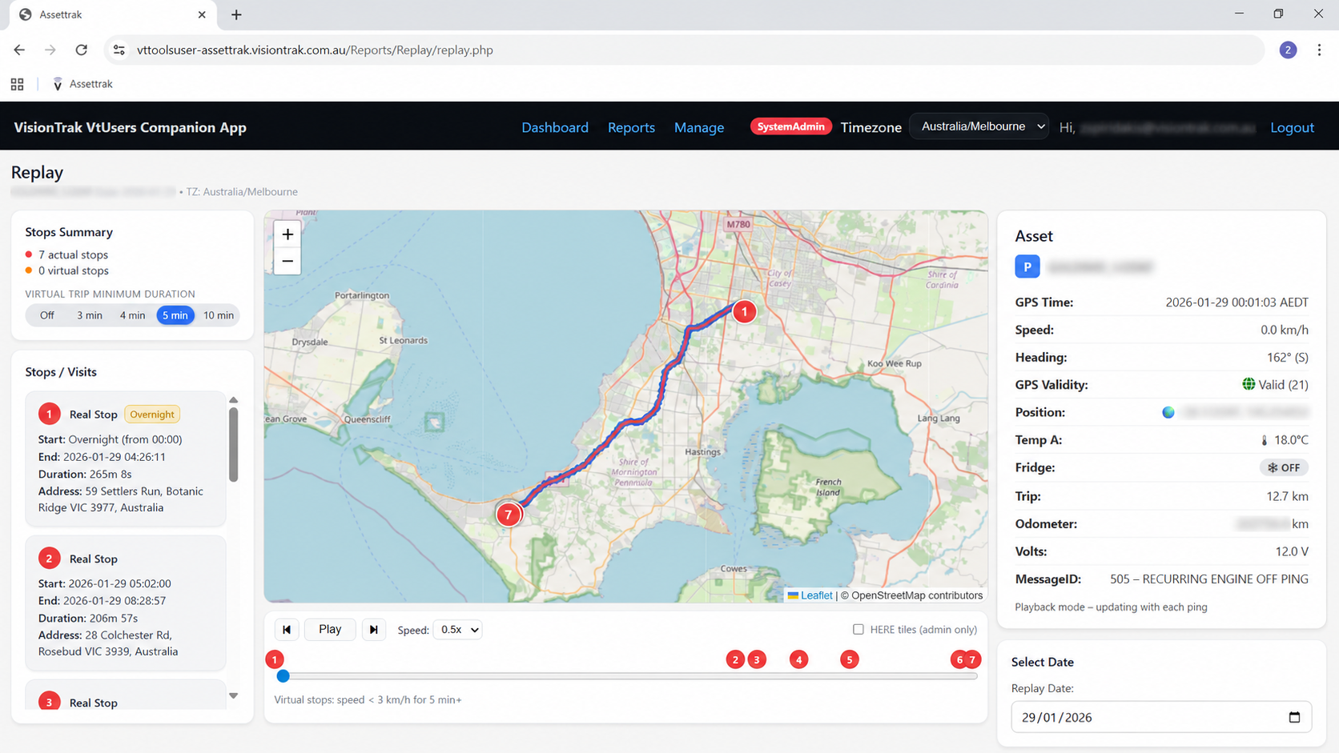Click the globe icon beside Position
The width and height of the screenshot is (1339, 753).
point(1168,412)
